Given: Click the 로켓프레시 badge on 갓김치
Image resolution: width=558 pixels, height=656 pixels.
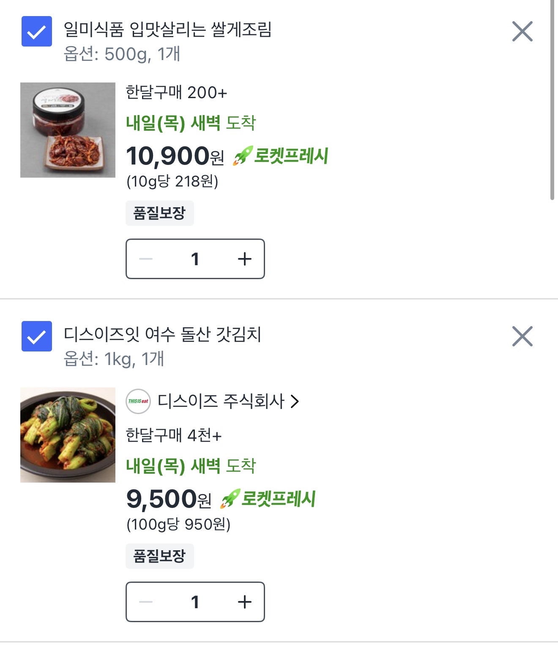Looking at the screenshot, I should click(268, 499).
